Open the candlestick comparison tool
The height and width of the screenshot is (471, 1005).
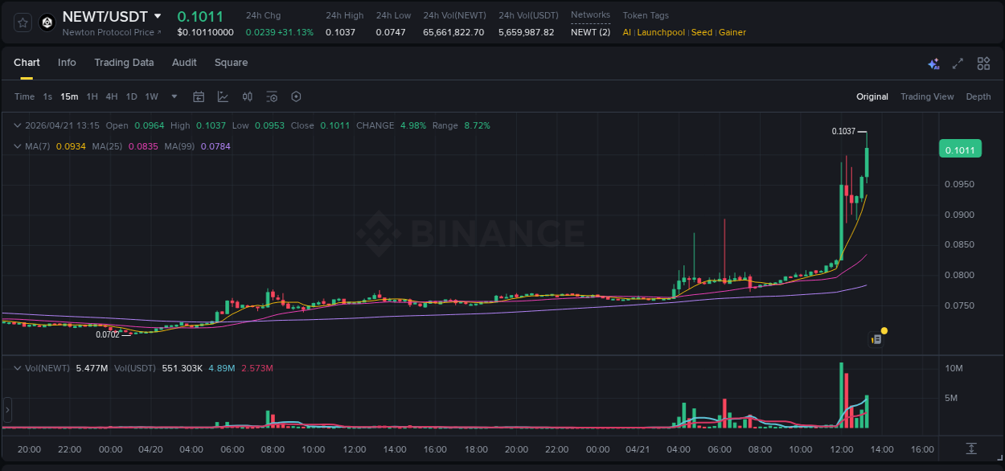click(x=247, y=96)
